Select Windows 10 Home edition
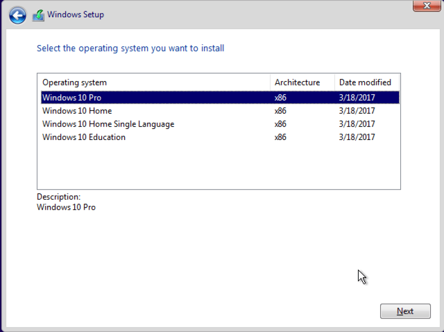This screenshot has width=444, height=332. point(77,111)
